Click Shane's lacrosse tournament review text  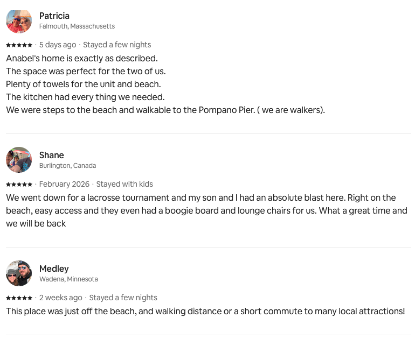(x=206, y=210)
